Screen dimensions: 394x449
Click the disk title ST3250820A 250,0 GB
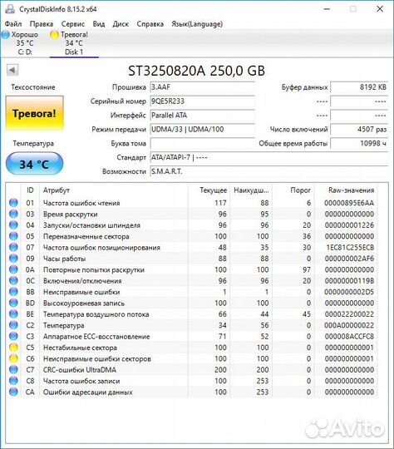coord(196,71)
